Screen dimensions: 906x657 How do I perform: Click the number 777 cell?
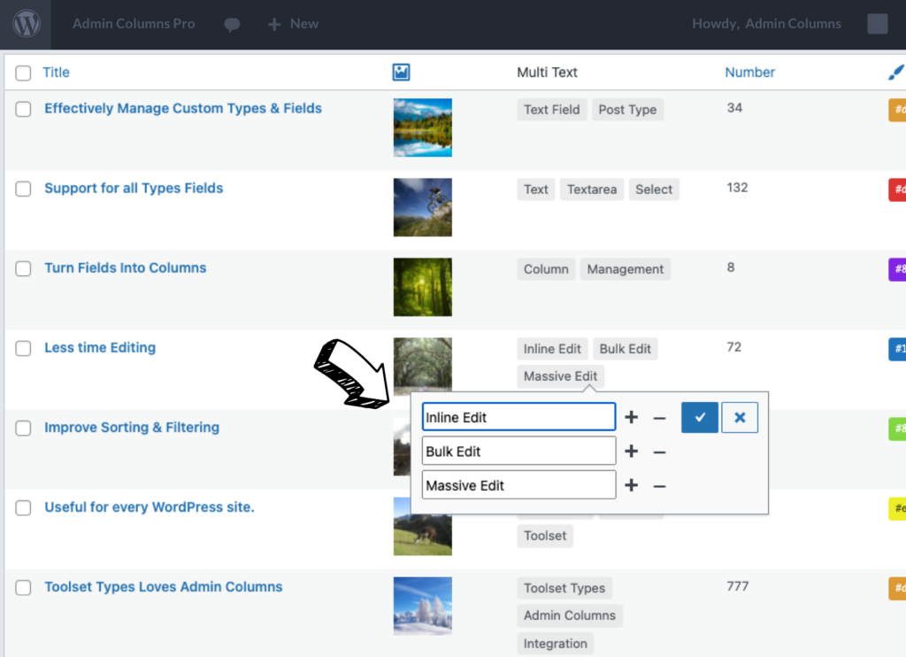point(738,586)
